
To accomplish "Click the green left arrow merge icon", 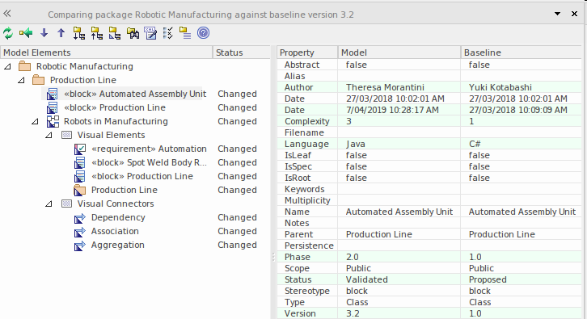I will click(26, 33).
